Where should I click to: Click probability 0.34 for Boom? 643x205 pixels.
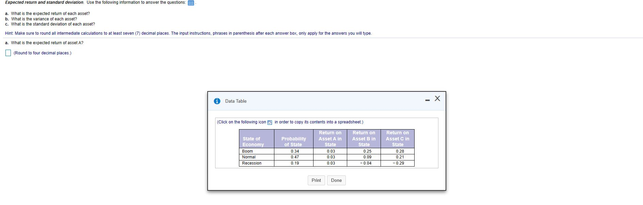tap(295, 151)
